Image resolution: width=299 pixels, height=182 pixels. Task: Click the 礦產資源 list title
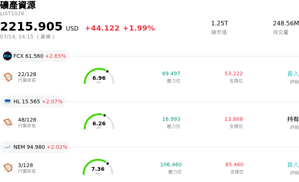18,5
